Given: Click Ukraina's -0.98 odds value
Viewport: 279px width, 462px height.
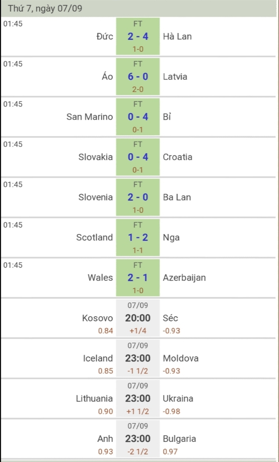Looking at the screenshot, I should click(172, 412).
